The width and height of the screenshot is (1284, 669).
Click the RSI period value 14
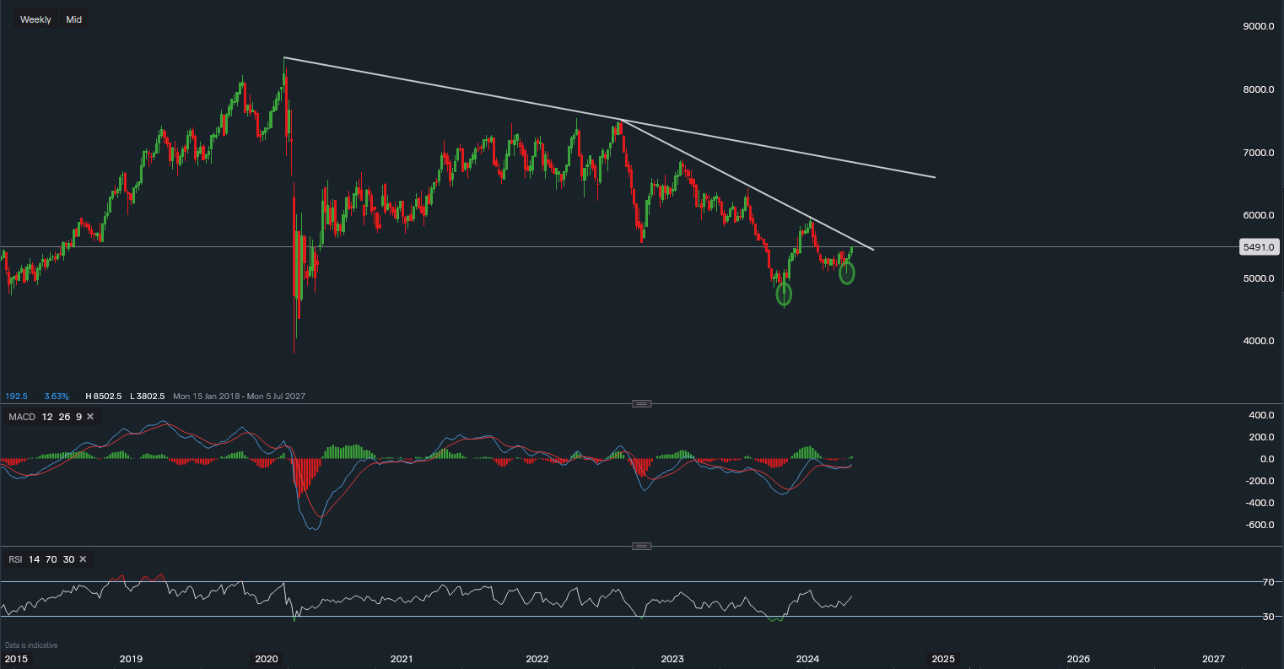pos(34,559)
